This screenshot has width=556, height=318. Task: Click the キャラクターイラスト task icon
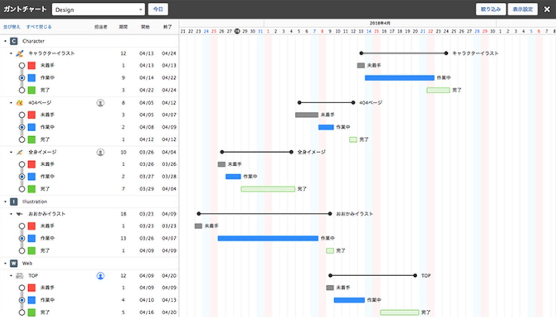19,53
